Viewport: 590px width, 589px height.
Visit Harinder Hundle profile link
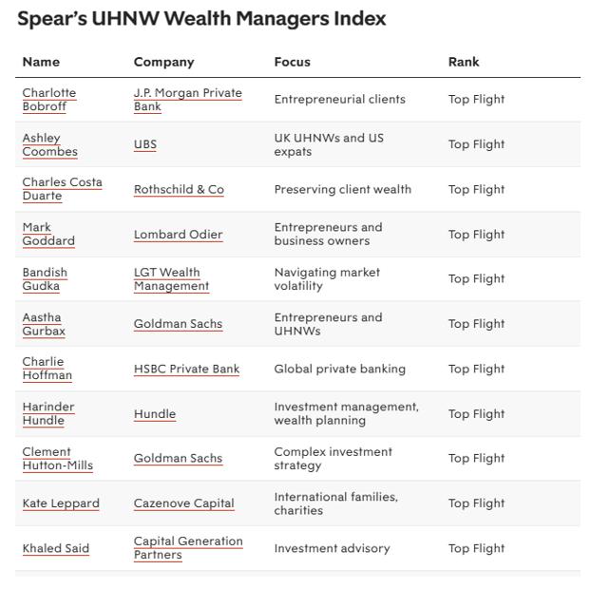tap(48, 413)
